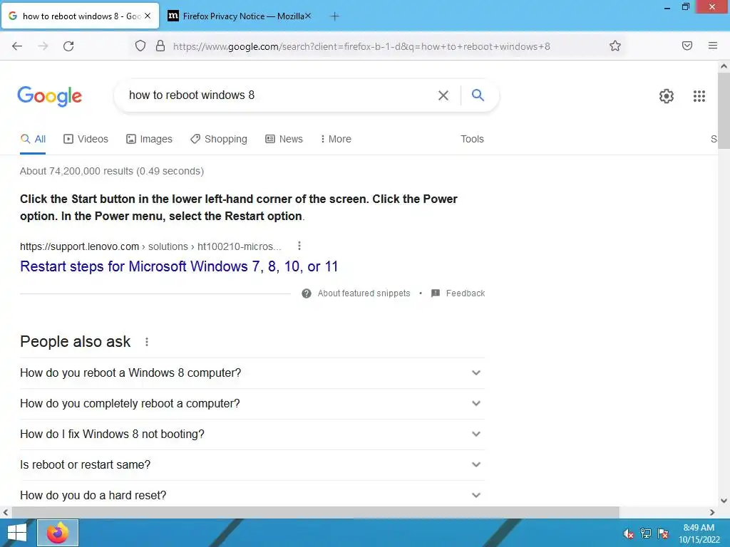Click the muted volume tray icon
Image resolution: width=730 pixels, height=547 pixels.
point(628,533)
